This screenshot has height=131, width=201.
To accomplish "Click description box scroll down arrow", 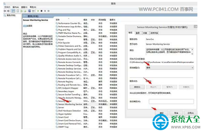I will point(192,54).
